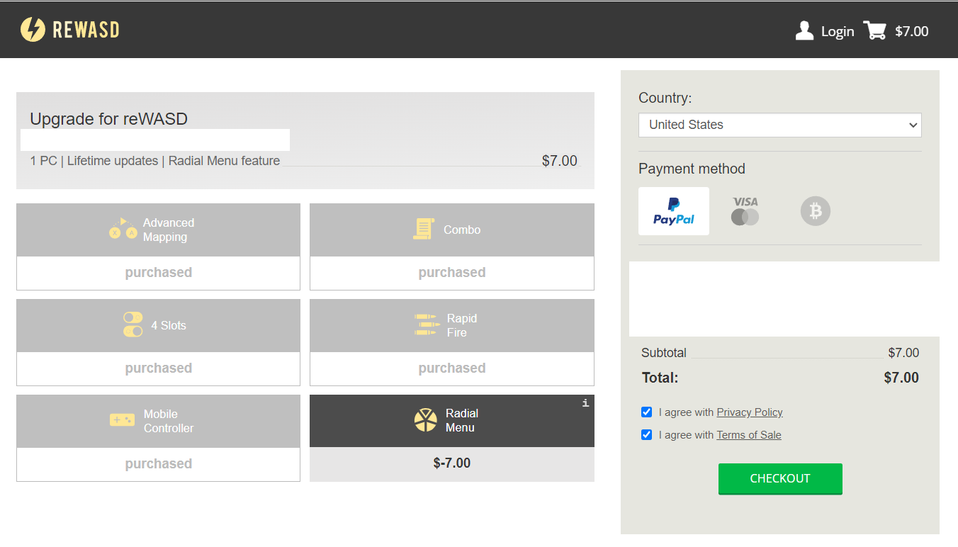The image size is (958, 547).
Task: Click the REWASD brand name in the header
Action: [86, 30]
